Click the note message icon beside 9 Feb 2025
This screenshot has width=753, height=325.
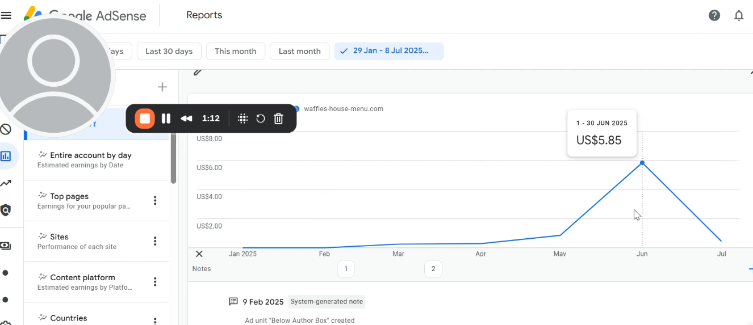point(233,302)
